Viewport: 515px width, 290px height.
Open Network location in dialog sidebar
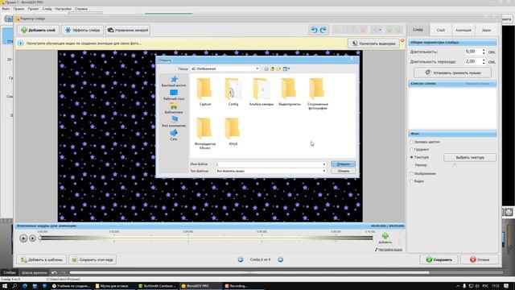(x=174, y=135)
